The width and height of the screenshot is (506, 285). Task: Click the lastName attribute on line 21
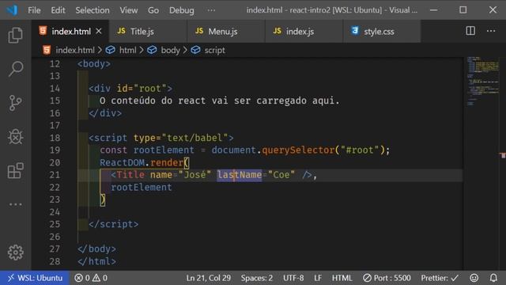pos(239,175)
